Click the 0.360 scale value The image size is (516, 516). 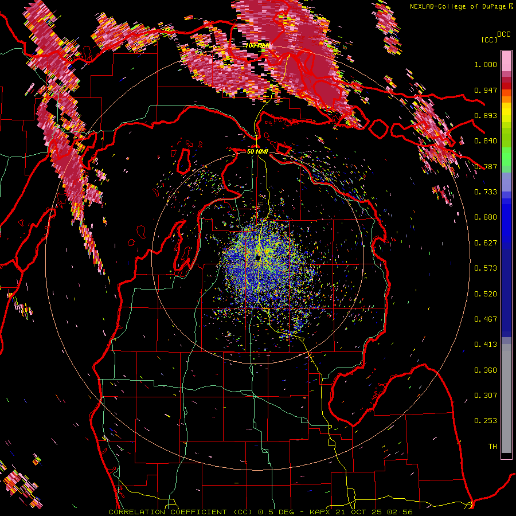pos(486,370)
